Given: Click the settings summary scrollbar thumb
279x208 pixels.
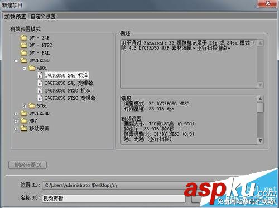Looking at the screenshot, I should pyautogui.click(x=260, y=107).
